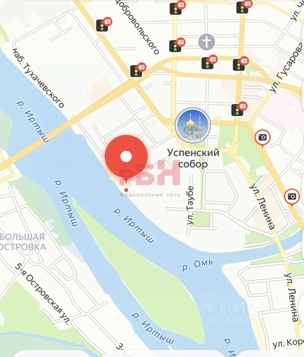Screen dimensions: 304x357
Task: Select the р. Омь river label
Action: pyautogui.click(x=198, y=265)
